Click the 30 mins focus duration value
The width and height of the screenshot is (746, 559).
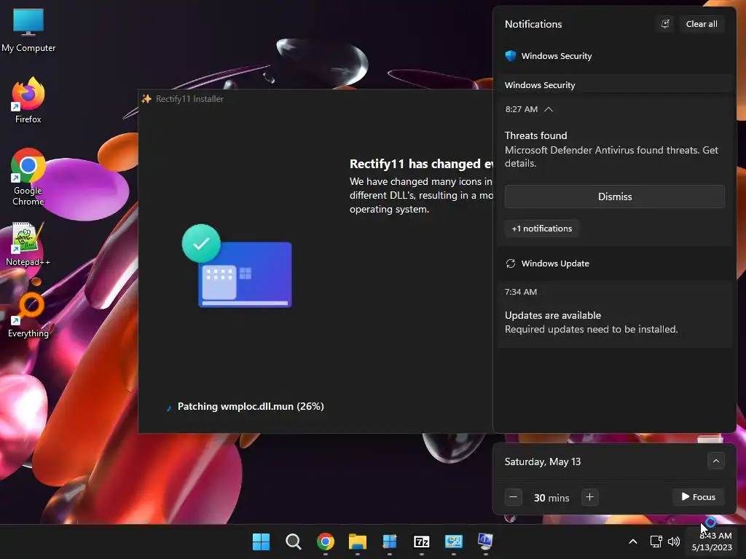pyautogui.click(x=551, y=498)
